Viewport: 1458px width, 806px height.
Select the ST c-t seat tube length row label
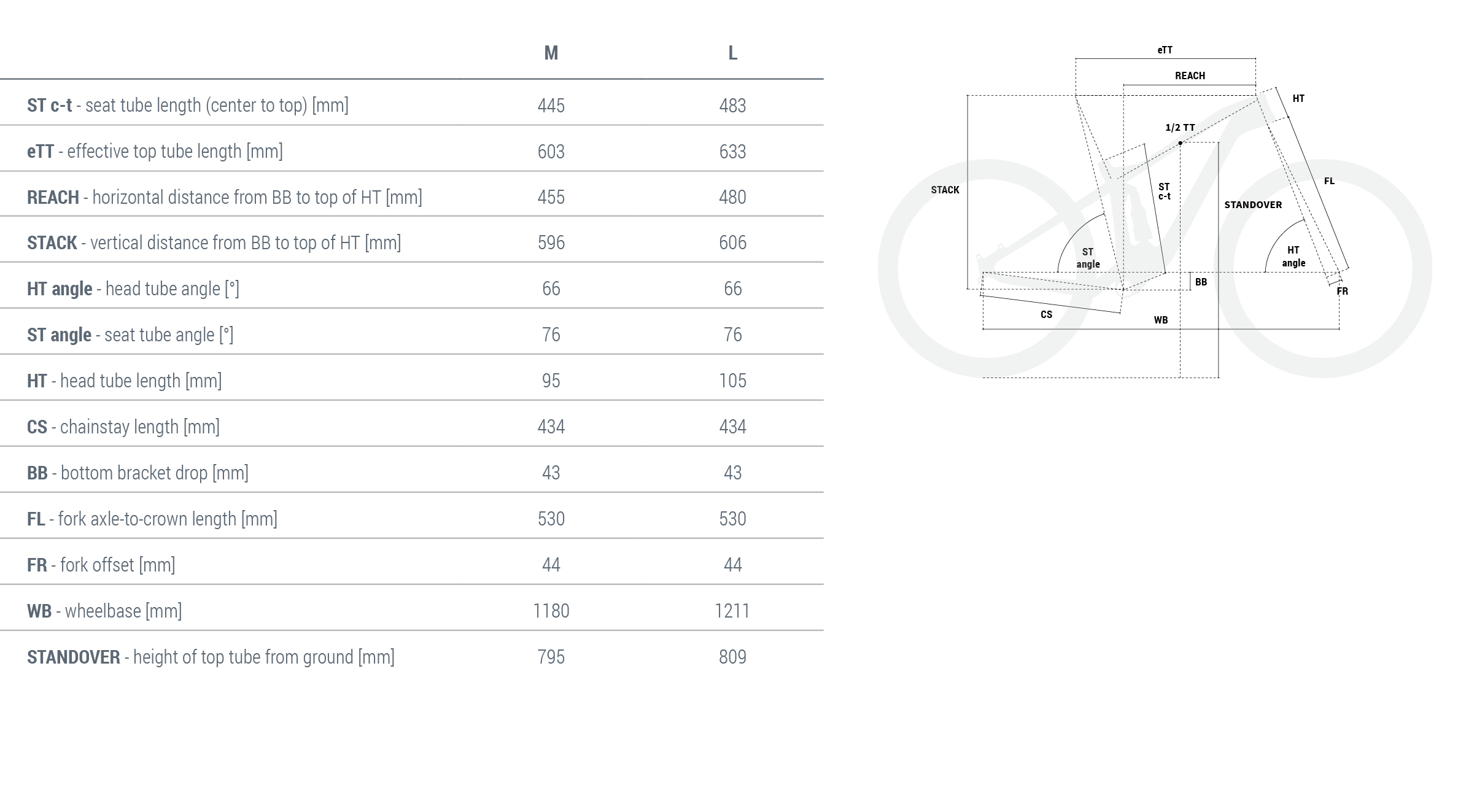[x=187, y=106]
